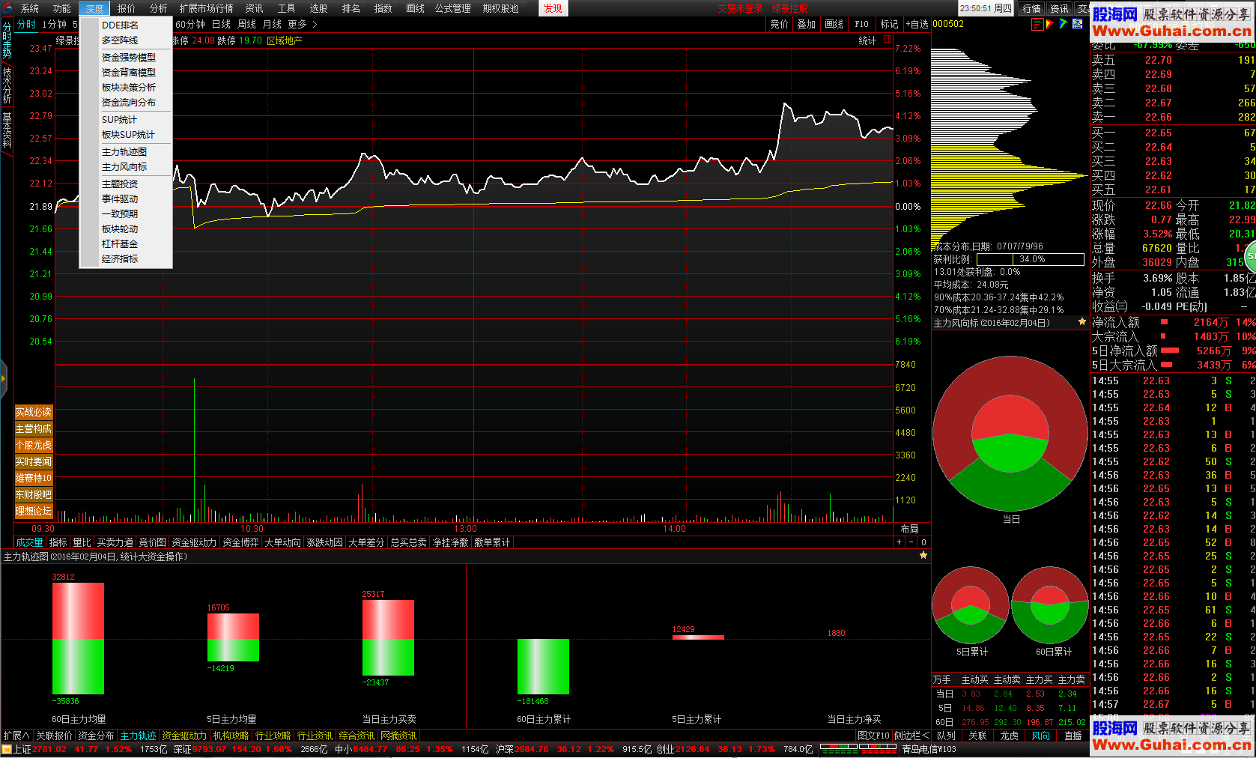Screen dimensions: 1256x758
Task: Click the green-blue arrow icon near stock code
Action: [x=1063, y=24]
